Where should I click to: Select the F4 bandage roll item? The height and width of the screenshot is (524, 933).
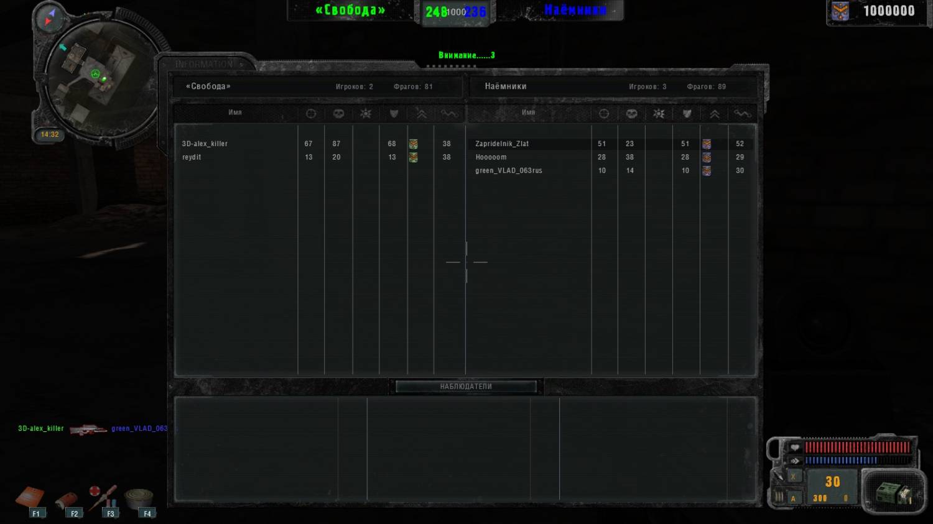pyautogui.click(x=139, y=498)
